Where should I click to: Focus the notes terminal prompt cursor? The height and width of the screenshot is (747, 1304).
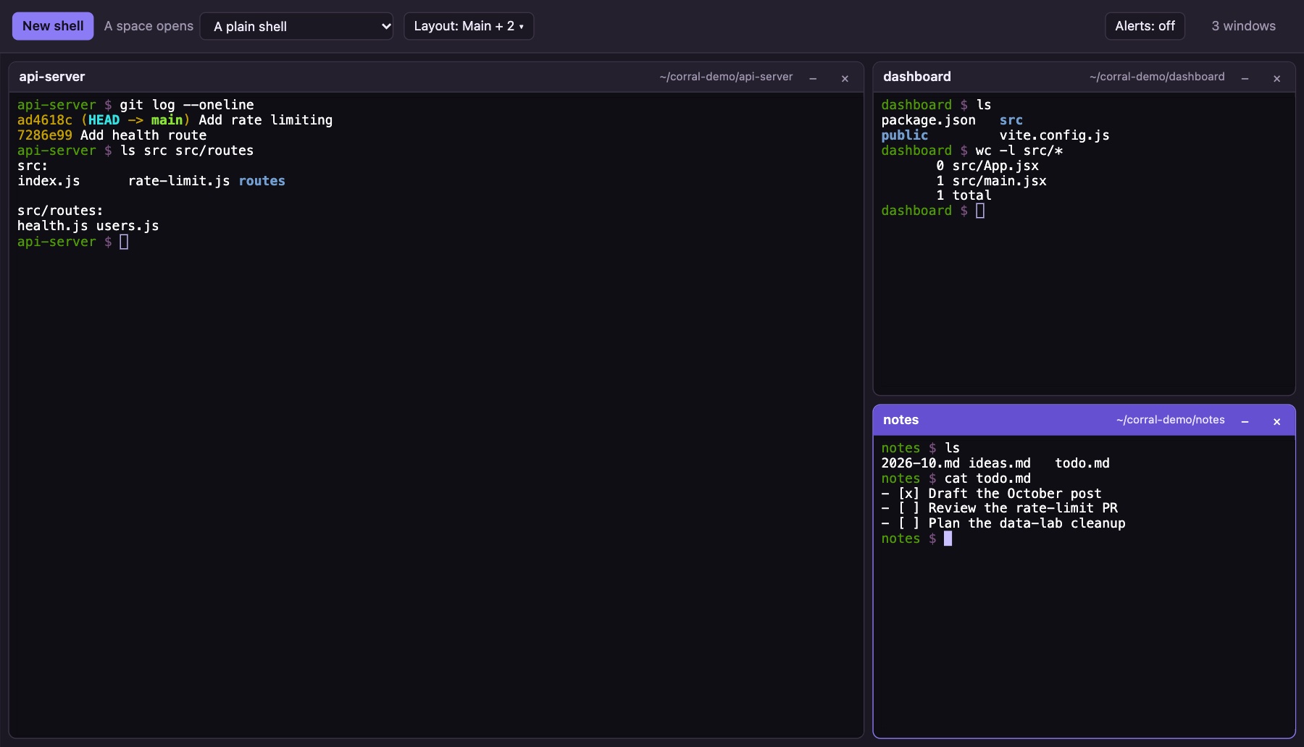coord(948,539)
